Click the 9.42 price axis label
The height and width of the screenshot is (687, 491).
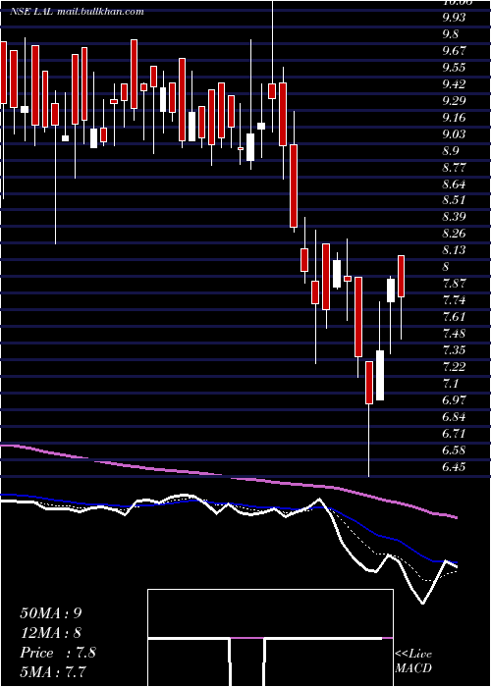click(454, 84)
